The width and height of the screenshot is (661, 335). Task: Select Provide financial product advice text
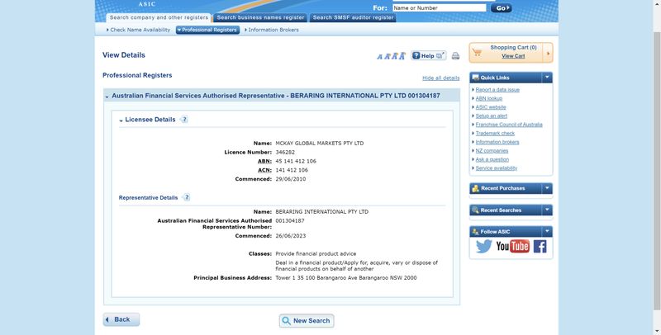[316, 254]
